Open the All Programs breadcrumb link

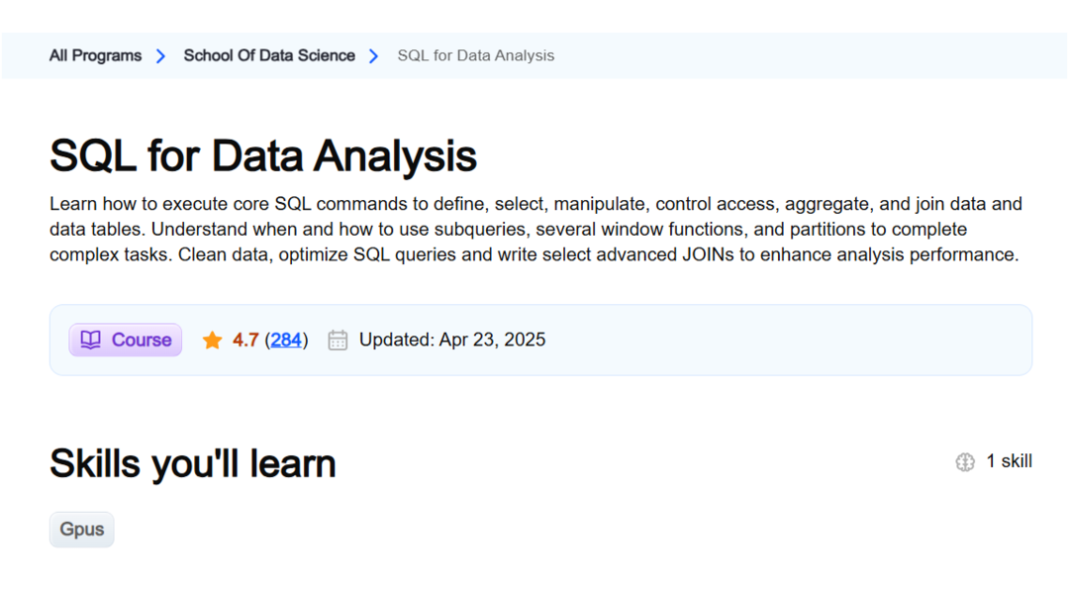(x=95, y=55)
